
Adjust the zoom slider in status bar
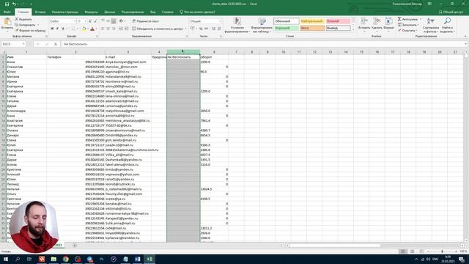(443, 252)
